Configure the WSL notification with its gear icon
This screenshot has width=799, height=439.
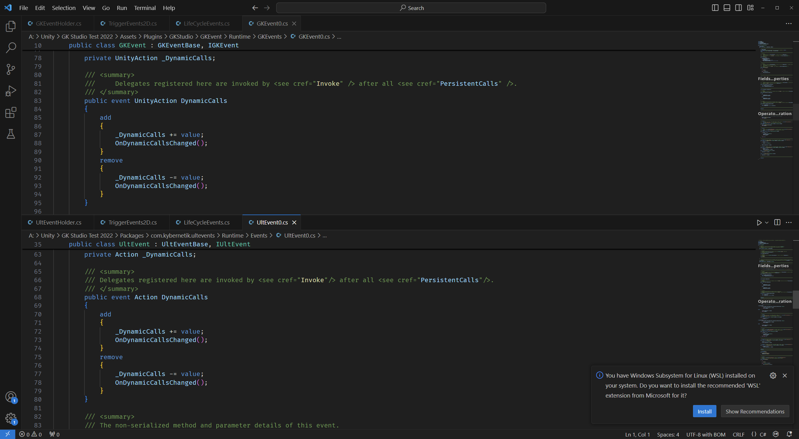coord(773,375)
